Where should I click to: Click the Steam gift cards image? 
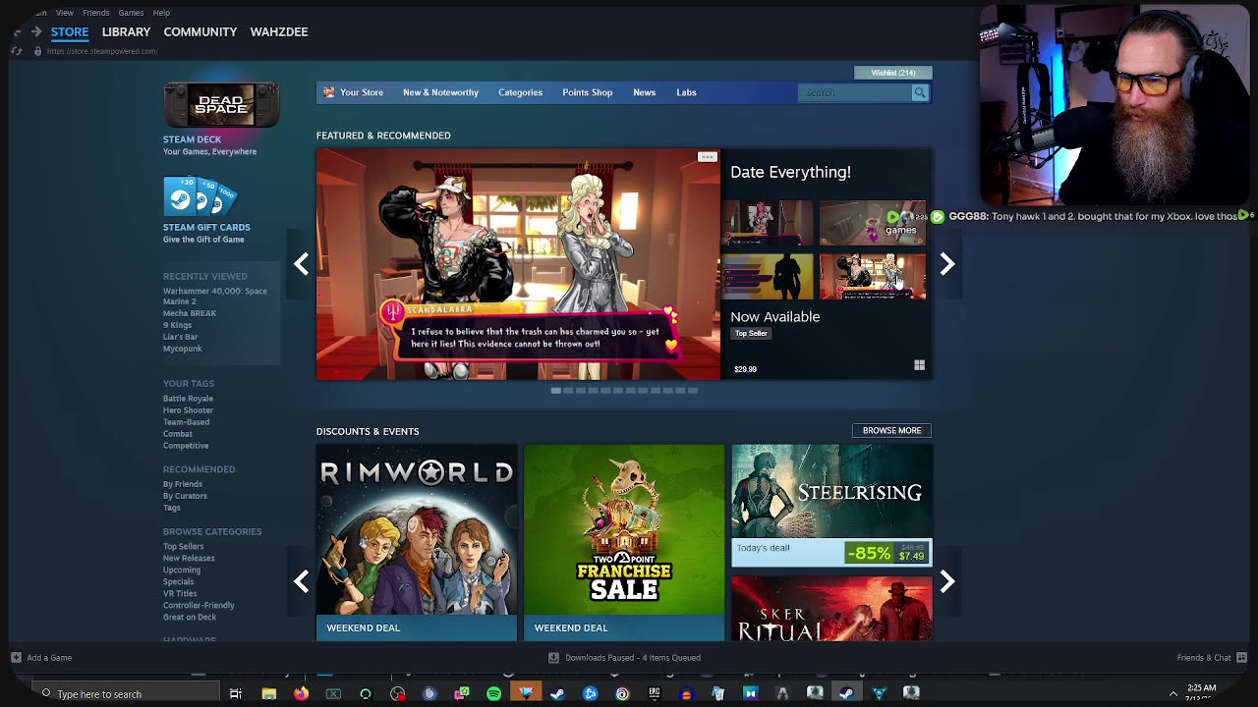click(x=200, y=195)
